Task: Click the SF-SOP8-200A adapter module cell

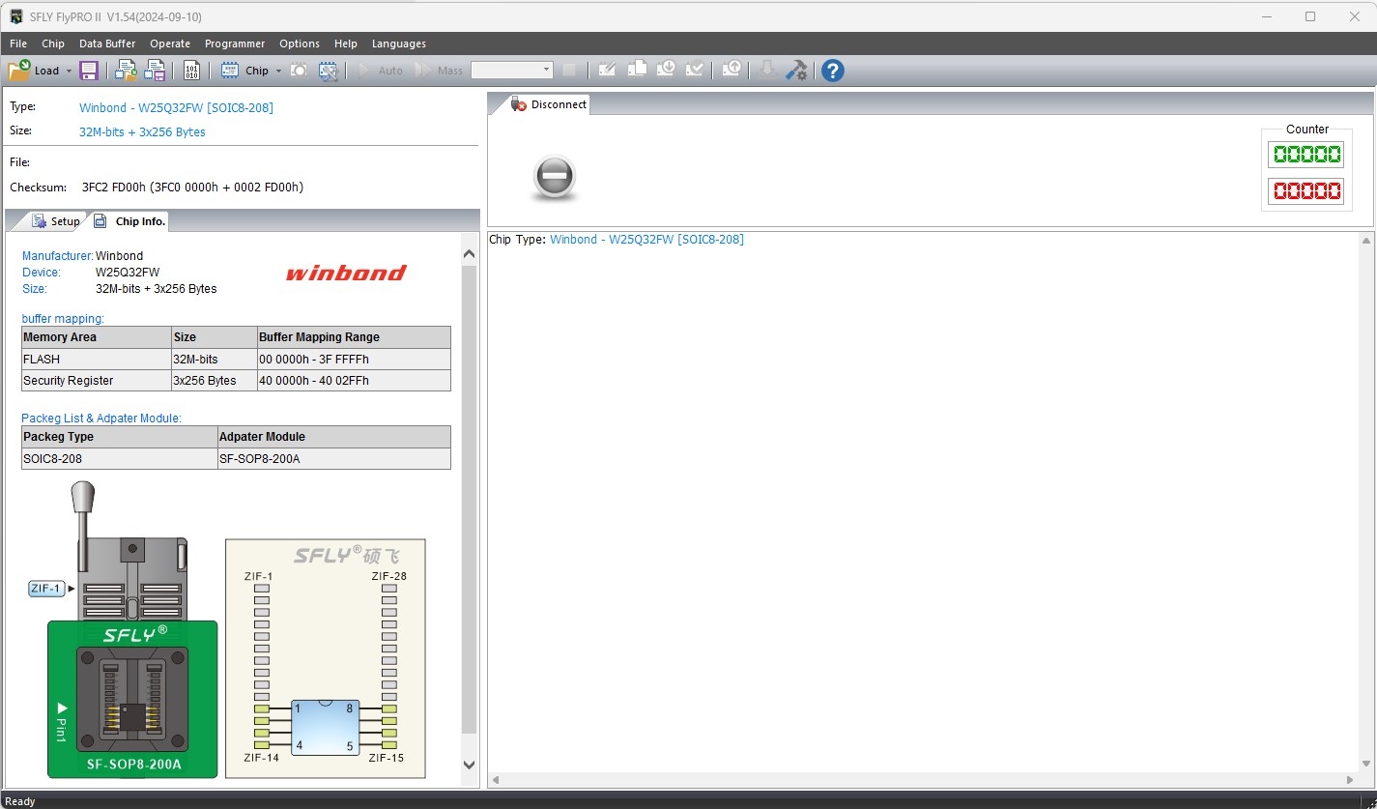Action: click(x=334, y=458)
